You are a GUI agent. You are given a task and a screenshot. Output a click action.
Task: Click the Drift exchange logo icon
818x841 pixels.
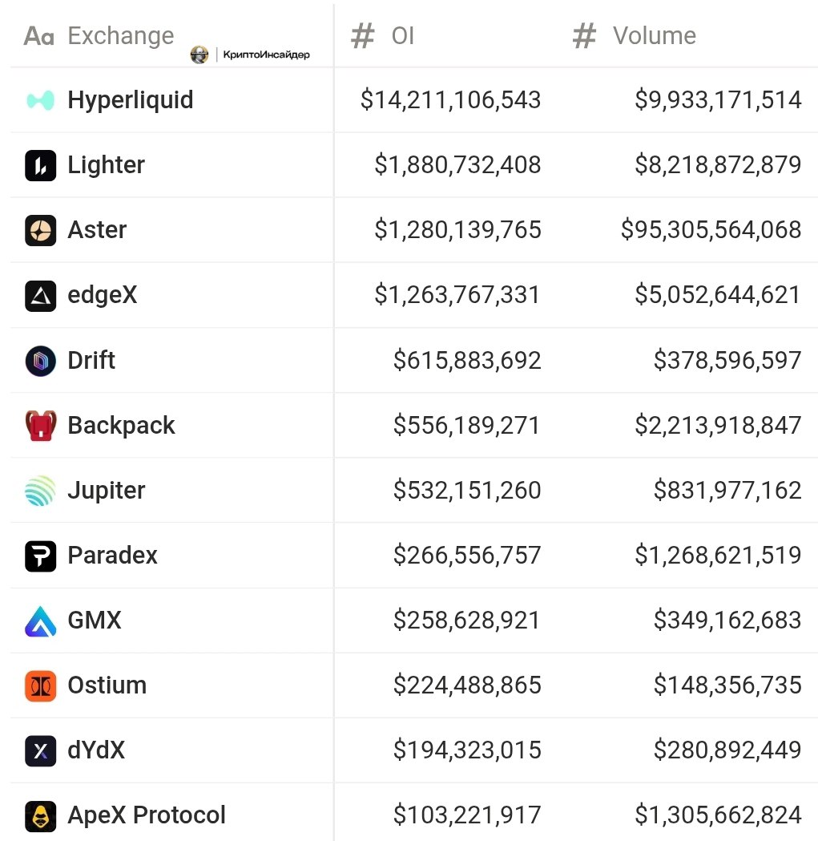pos(40,361)
